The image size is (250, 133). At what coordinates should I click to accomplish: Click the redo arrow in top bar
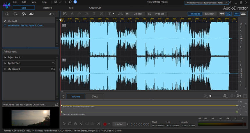coord(65,2)
